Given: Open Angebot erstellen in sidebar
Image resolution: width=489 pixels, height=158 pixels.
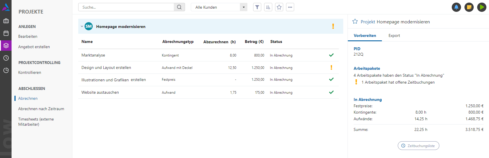Looking at the screenshot, I should (x=34, y=47).
